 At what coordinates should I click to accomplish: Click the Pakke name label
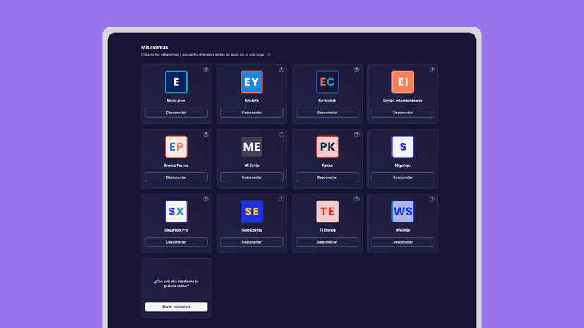click(x=327, y=165)
